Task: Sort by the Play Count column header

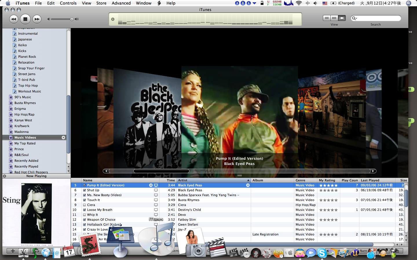Action: pos(350,180)
